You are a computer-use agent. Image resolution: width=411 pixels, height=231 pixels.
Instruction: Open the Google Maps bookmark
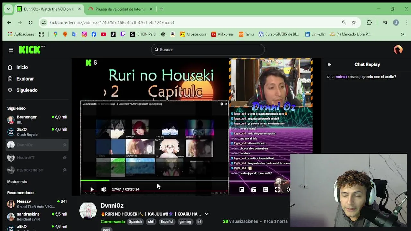(x=55, y=34)
